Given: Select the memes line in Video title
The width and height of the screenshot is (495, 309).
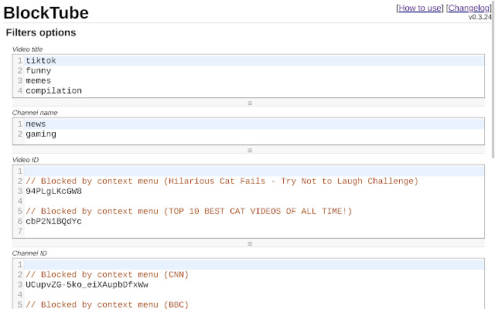Looking at the screenshot, I should 39,80.
